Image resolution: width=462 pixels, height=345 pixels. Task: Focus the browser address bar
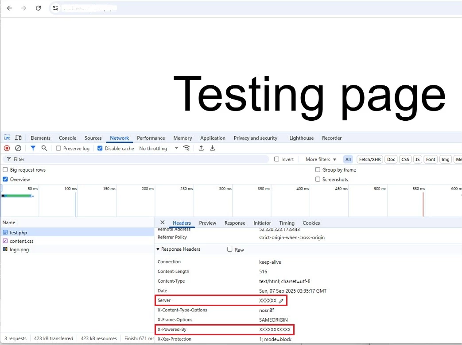pyautogui.click(x=256, y=8)
